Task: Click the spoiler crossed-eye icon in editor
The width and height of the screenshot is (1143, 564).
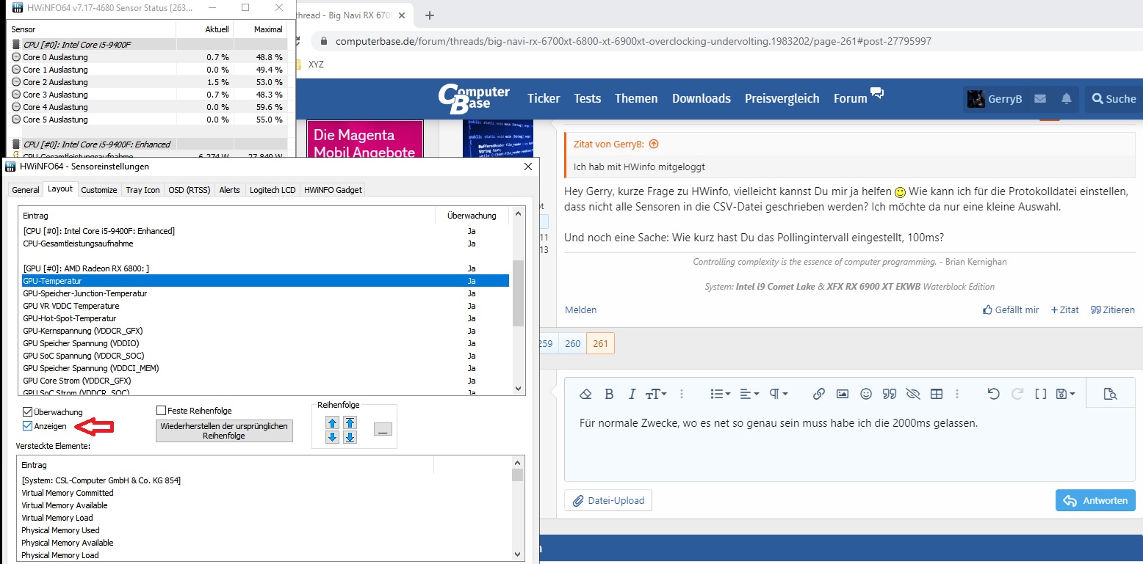Action: tap(913, 394)
